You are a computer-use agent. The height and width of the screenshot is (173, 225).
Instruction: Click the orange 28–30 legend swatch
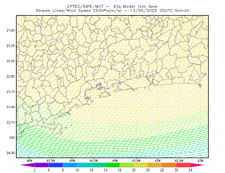tap(169, 165)
